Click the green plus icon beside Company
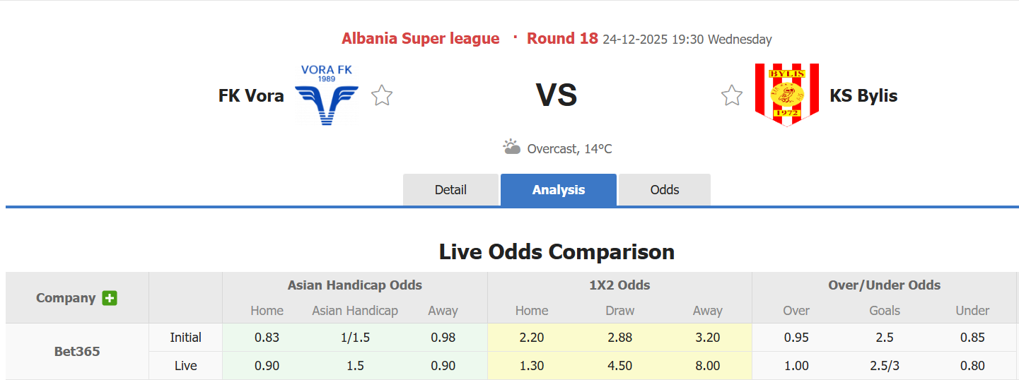 click(110, 298)
